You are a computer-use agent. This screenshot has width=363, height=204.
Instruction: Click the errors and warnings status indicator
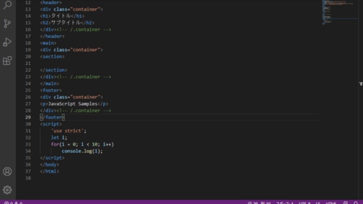point(13,202)
